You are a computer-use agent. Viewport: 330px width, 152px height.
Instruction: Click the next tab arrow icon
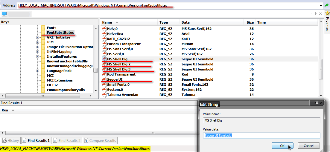click(316, 14)
